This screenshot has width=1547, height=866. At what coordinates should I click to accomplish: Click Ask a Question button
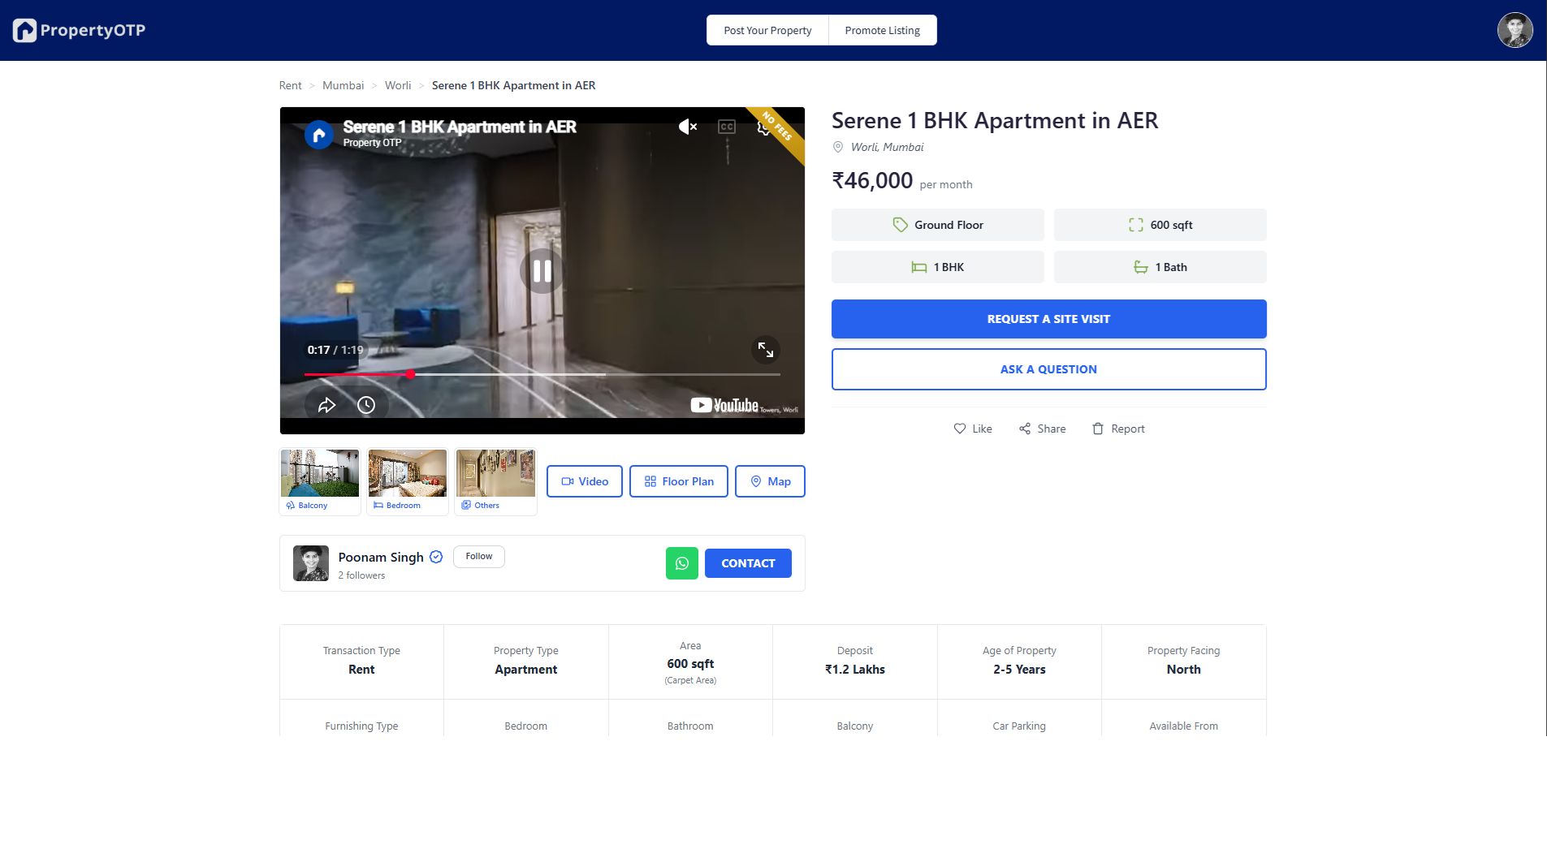(x=1049, y=369)
